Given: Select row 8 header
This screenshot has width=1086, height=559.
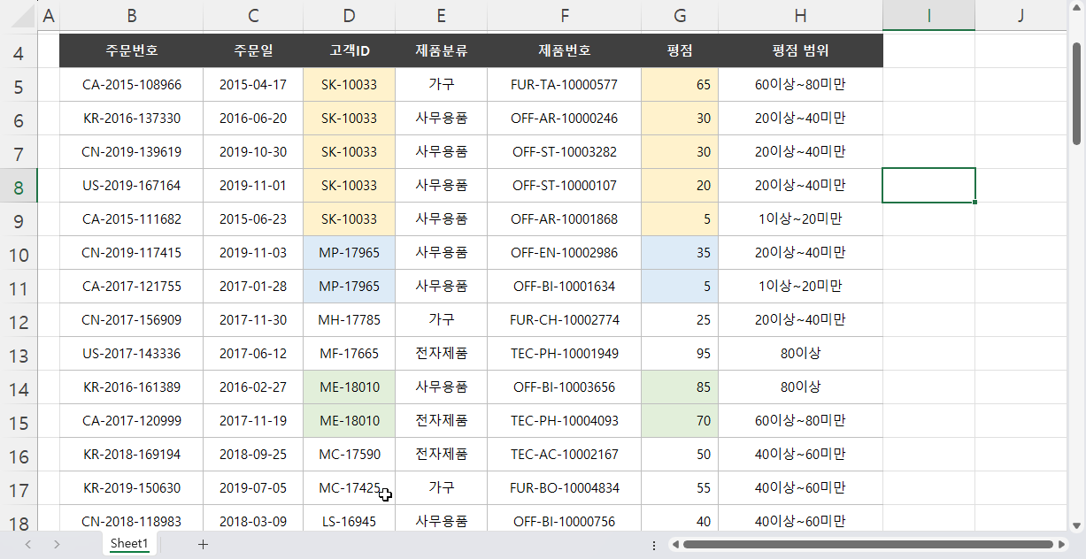Looking at the screenshot, I should coord(19,187).
